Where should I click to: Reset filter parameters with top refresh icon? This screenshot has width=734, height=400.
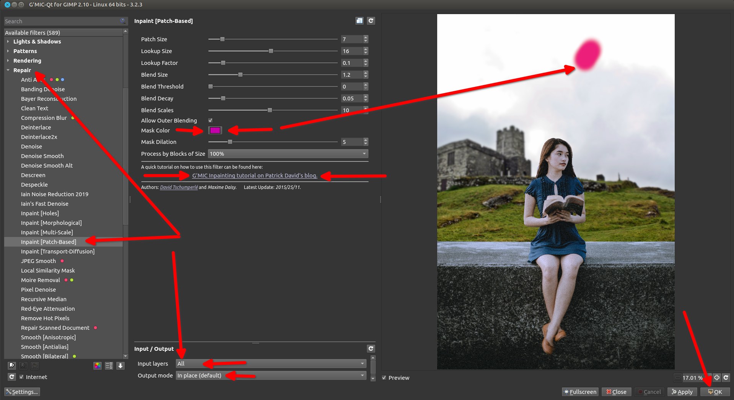371,21
